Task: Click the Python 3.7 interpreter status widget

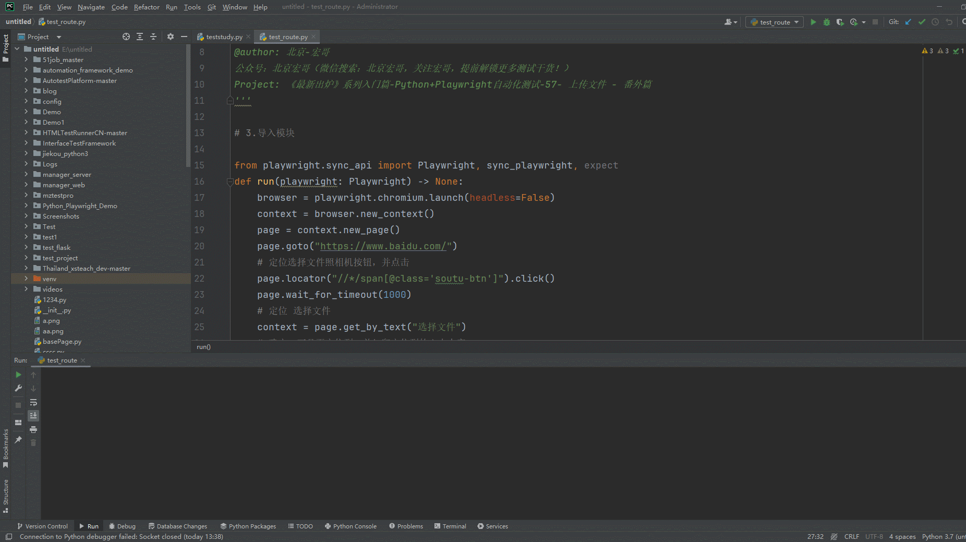Action: [944, 536]
